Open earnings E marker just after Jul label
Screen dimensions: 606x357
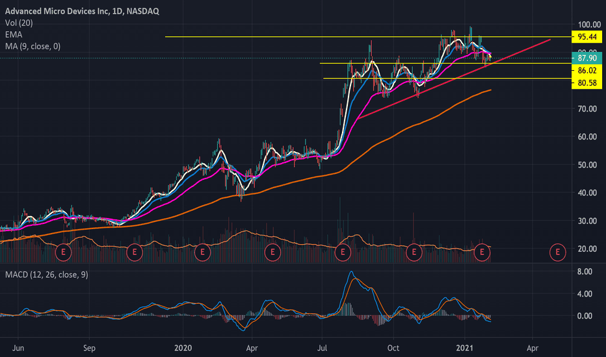click(x=343, y=252)
